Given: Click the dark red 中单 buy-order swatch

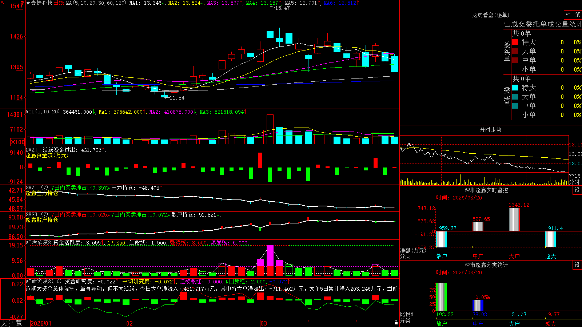Looking at the screenshot, I should [x=515, y=60].
